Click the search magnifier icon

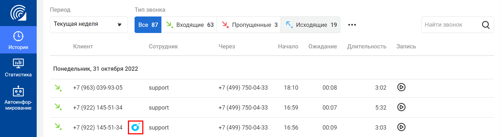coord(486,25)
